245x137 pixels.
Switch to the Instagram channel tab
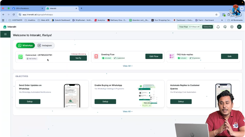click(45, 45)
